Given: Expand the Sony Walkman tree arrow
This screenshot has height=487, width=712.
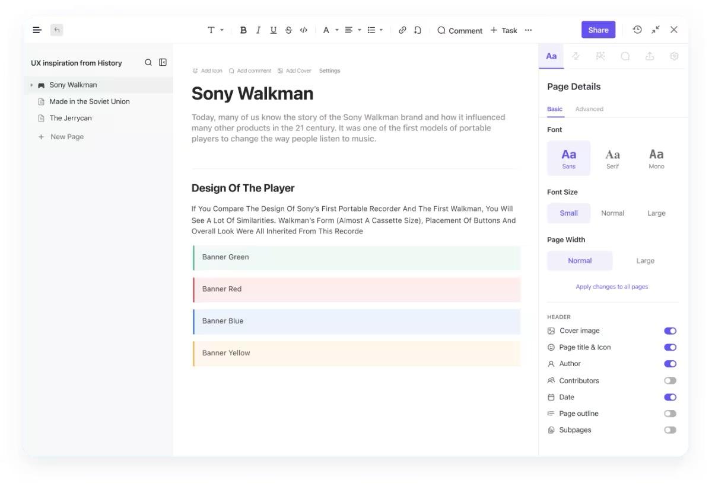Looking at the screenshot, I should tap(31, 85).
